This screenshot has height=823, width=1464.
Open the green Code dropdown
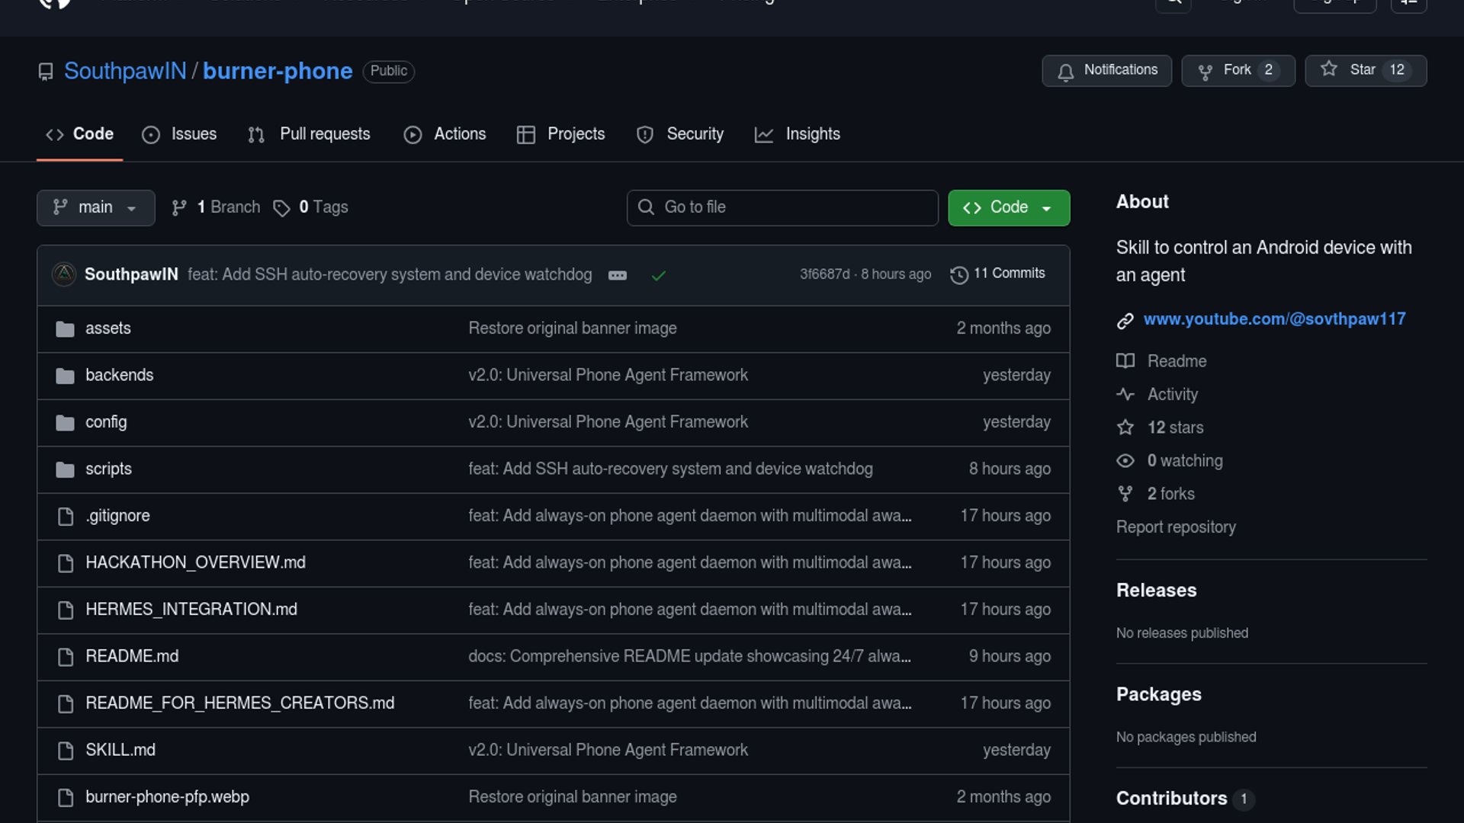point(1008,207)
